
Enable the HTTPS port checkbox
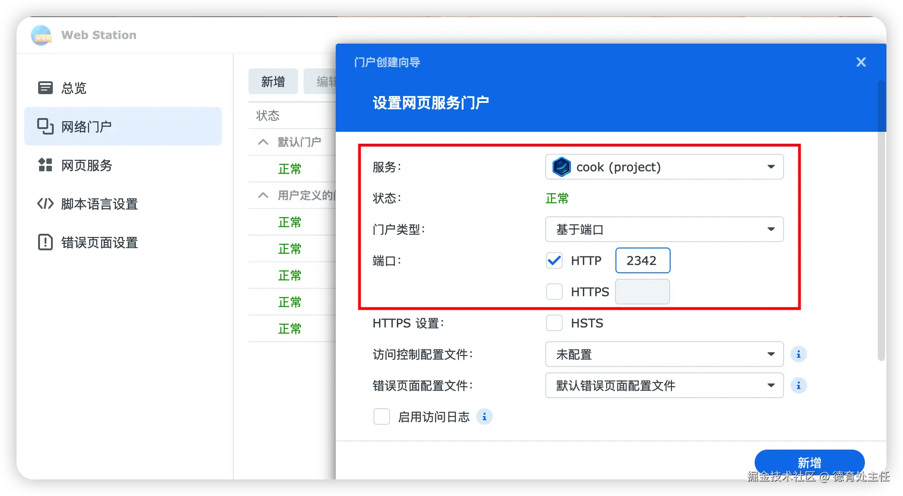pyautogui.click(x=554, y=292)
